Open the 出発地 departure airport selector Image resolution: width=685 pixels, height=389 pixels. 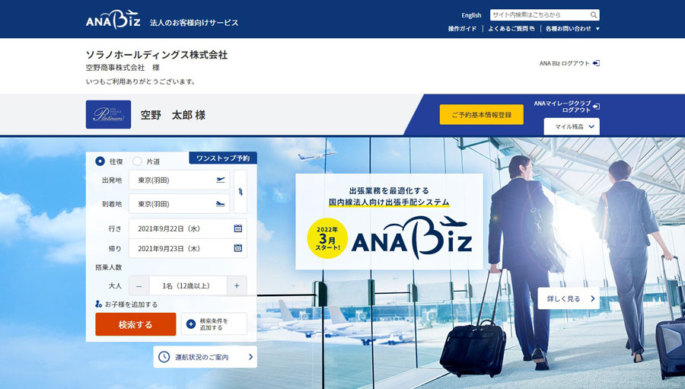click(179, 180)
